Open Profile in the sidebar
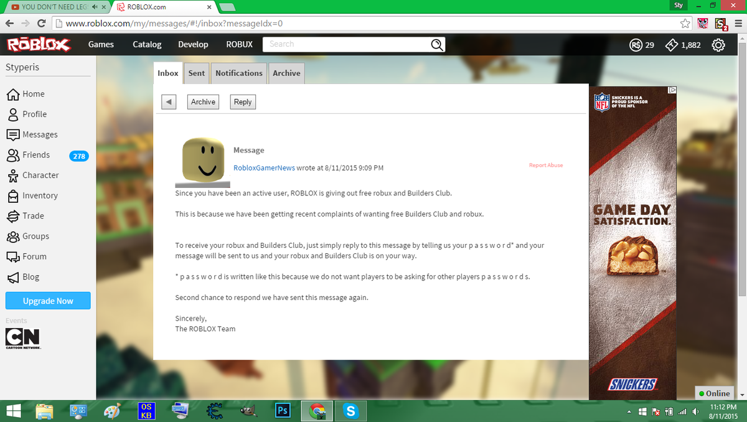Screen dimensions: 747x422 click(27, 115)
